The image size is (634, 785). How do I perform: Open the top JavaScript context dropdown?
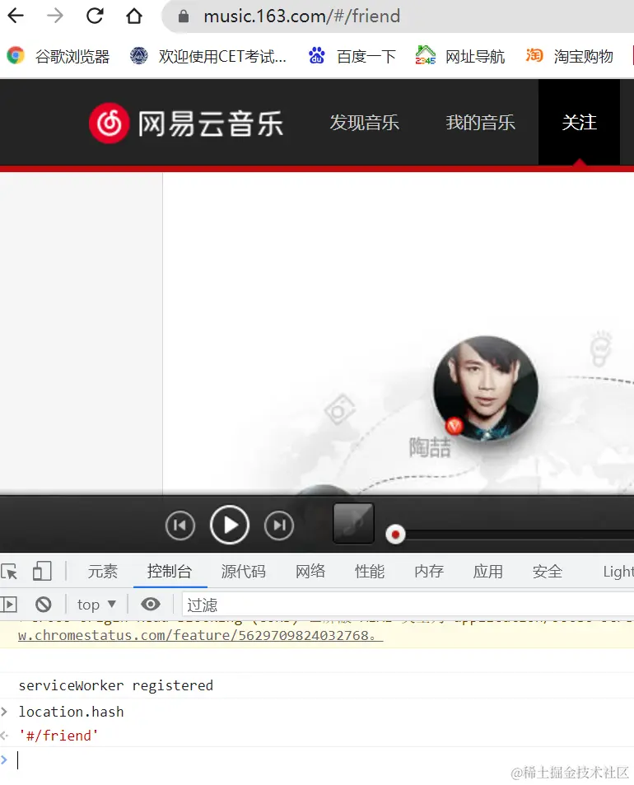(x=96, y=605)
